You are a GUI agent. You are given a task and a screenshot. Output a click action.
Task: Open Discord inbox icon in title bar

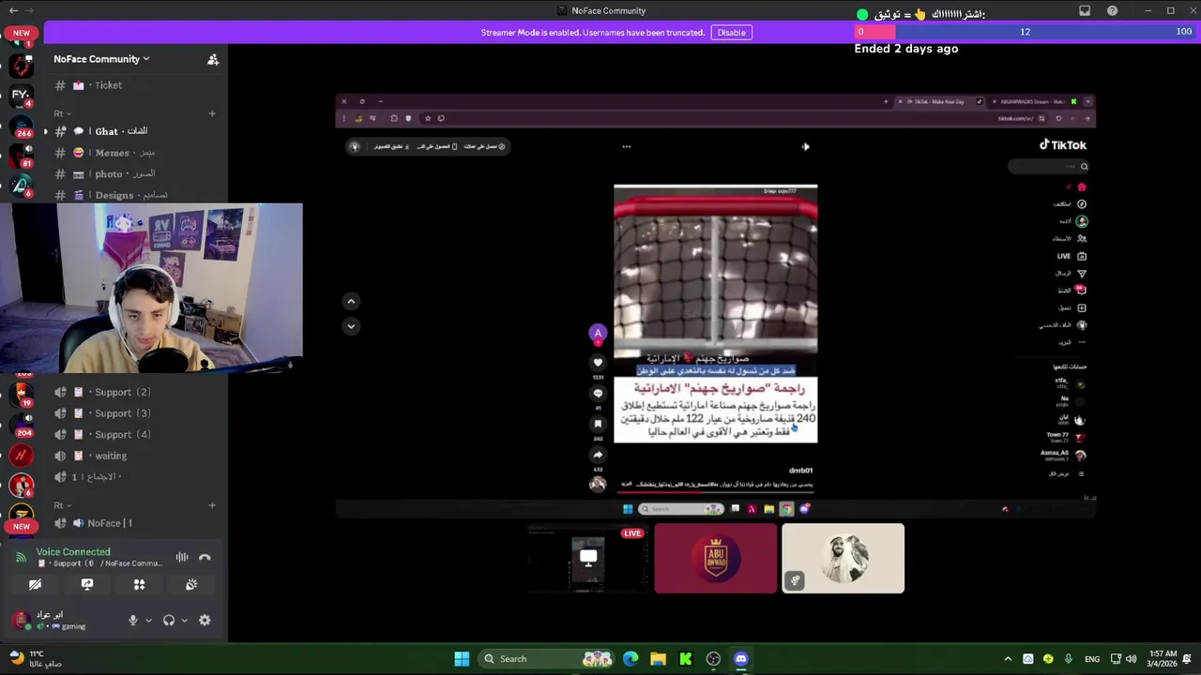pos(1085,10)
